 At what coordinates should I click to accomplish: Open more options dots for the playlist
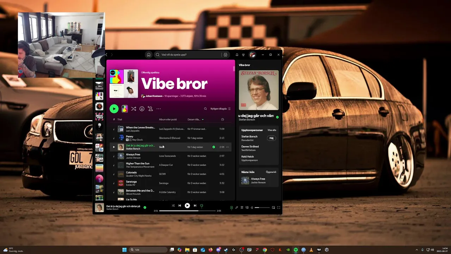click(159, 109)
